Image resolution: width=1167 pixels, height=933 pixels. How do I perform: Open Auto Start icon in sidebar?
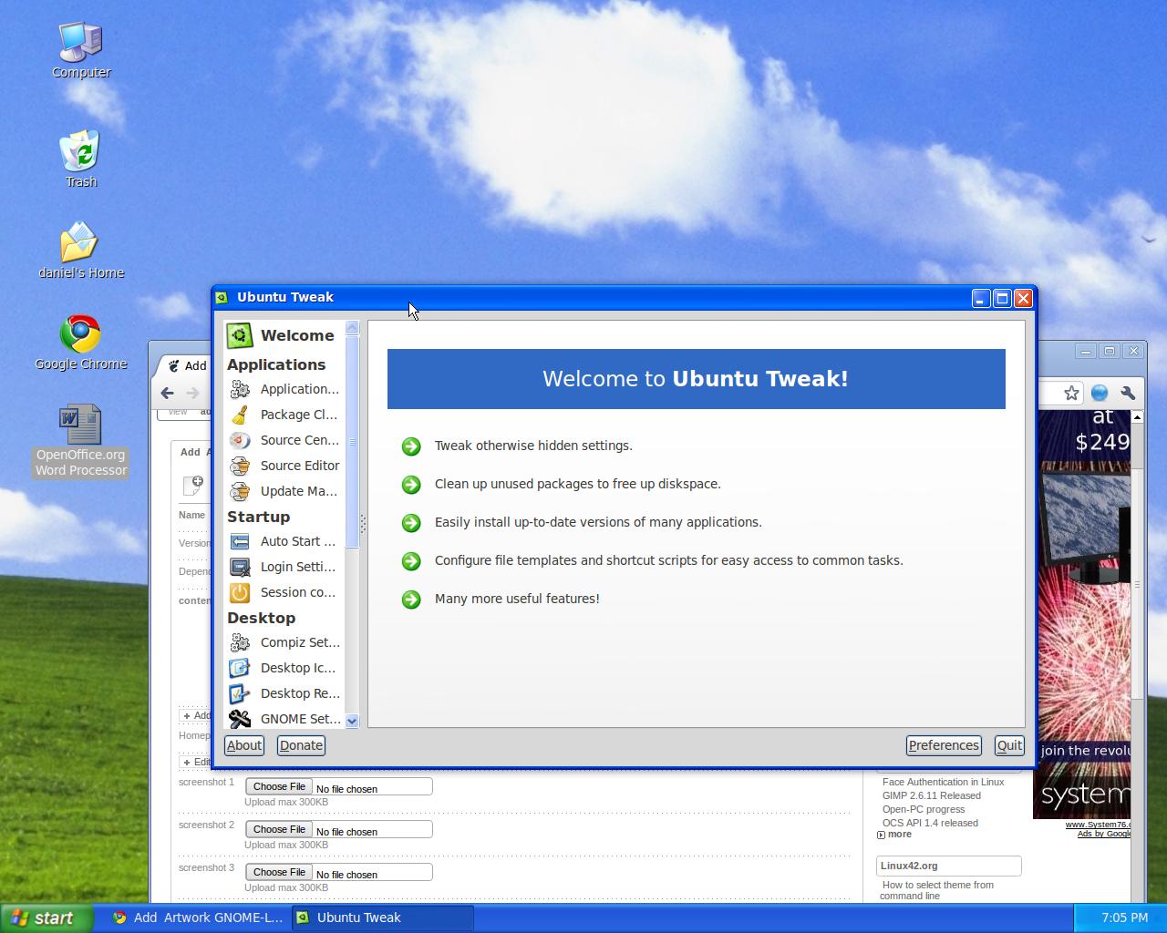click(x=240, y=541)
